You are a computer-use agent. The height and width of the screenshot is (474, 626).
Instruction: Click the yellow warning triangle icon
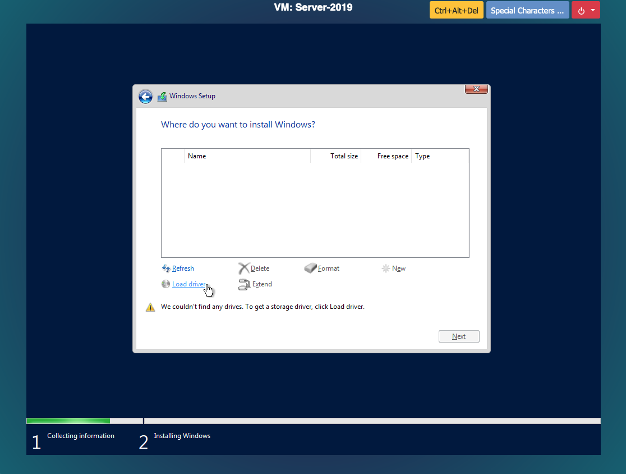click(x=150, y=307)
